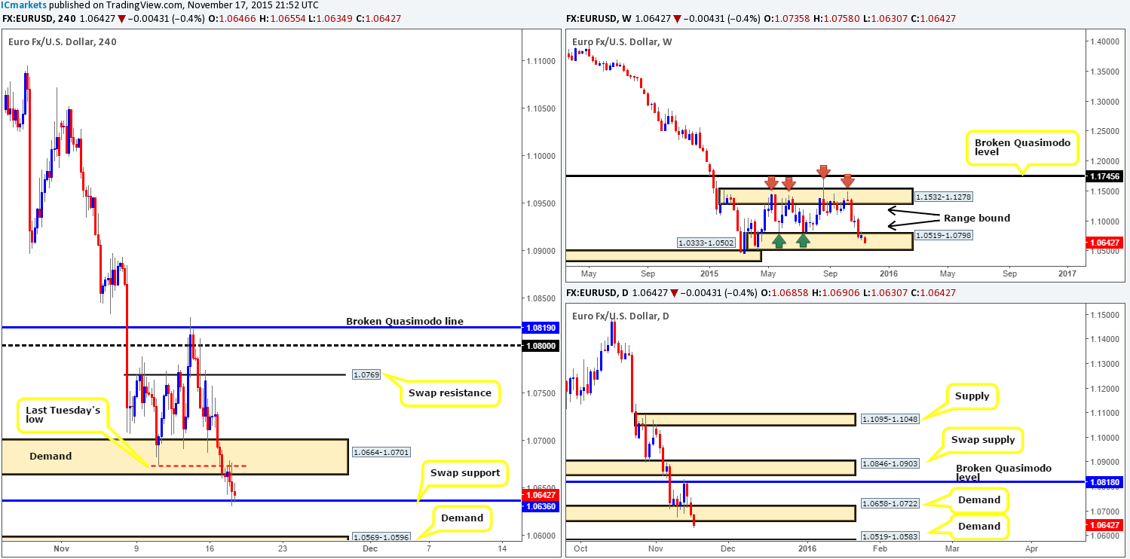This screenshot has height=559, width=1130.
Task: Select the left green up arrow on weekly chart
Action: click(779, 240)
